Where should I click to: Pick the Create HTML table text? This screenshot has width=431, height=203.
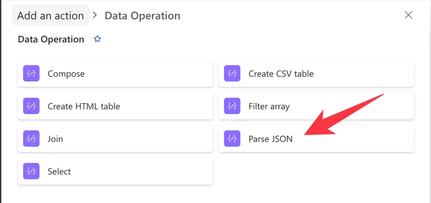83,106
